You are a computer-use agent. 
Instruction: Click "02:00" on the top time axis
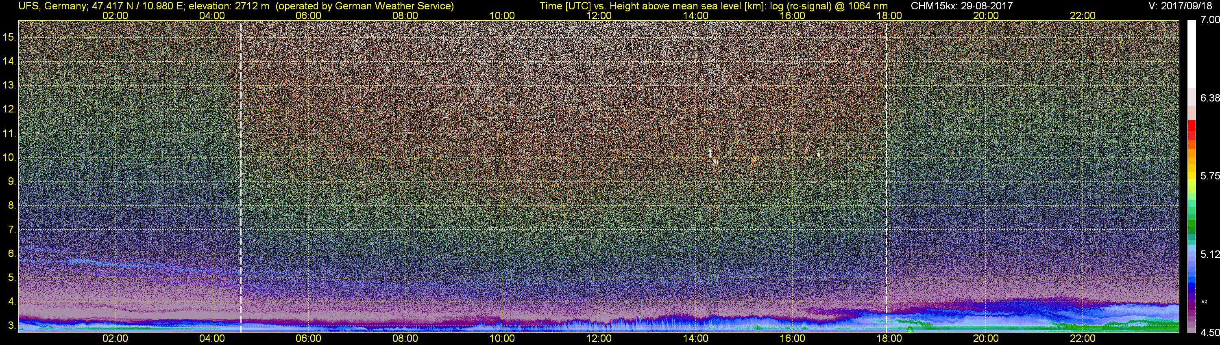[x=115, y=15]
